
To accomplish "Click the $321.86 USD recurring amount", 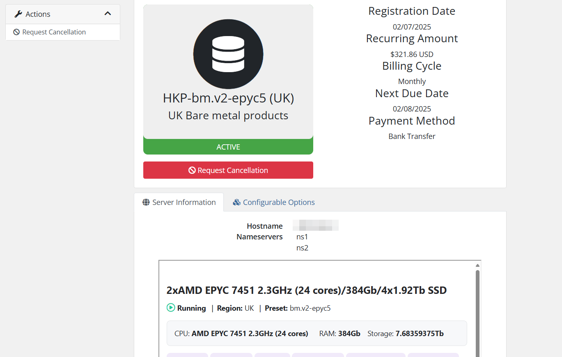I will [x=412, y=54].
